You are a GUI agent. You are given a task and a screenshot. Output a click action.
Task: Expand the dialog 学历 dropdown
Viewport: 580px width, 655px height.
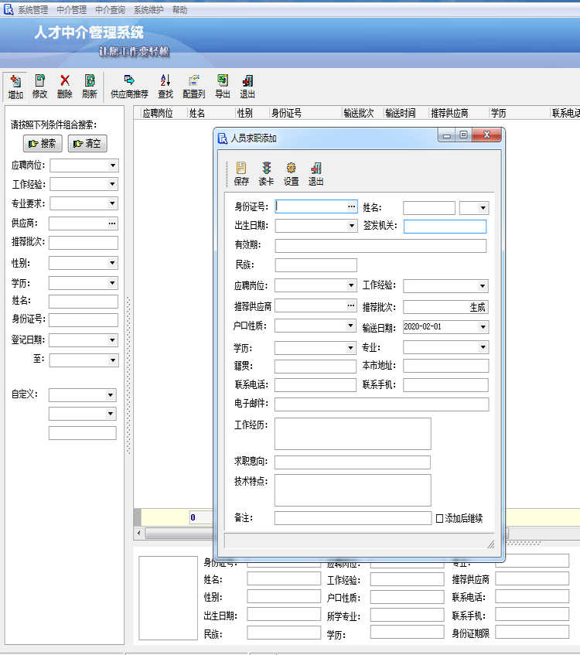pyautogui.click(x=351, y=348)
